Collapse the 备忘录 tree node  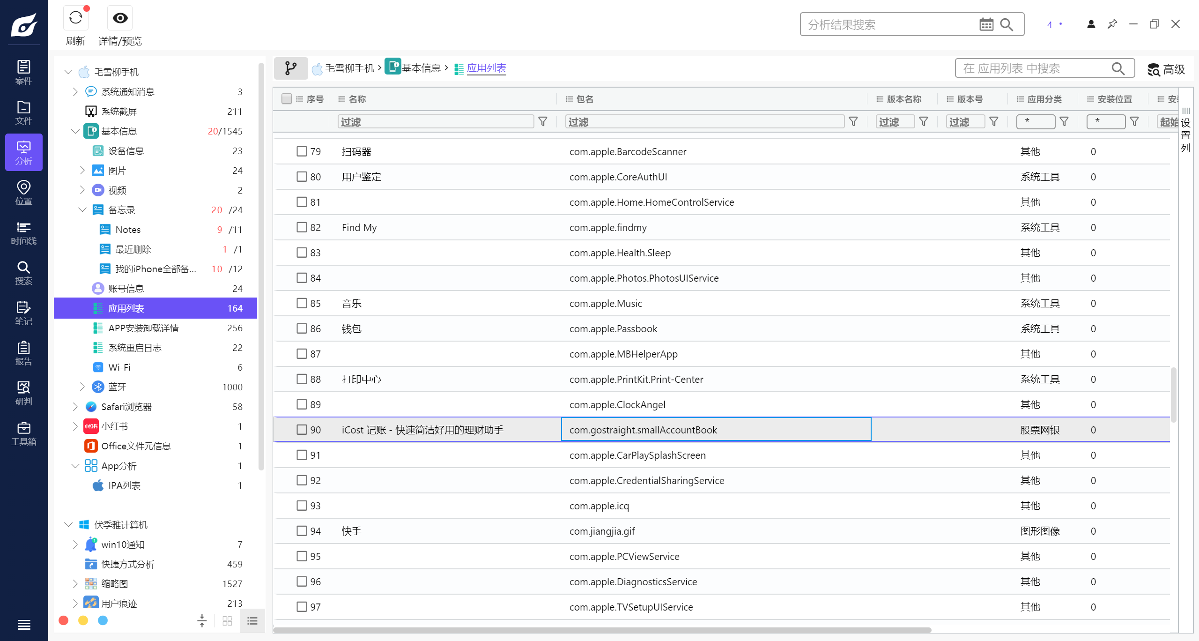(82, 210)
